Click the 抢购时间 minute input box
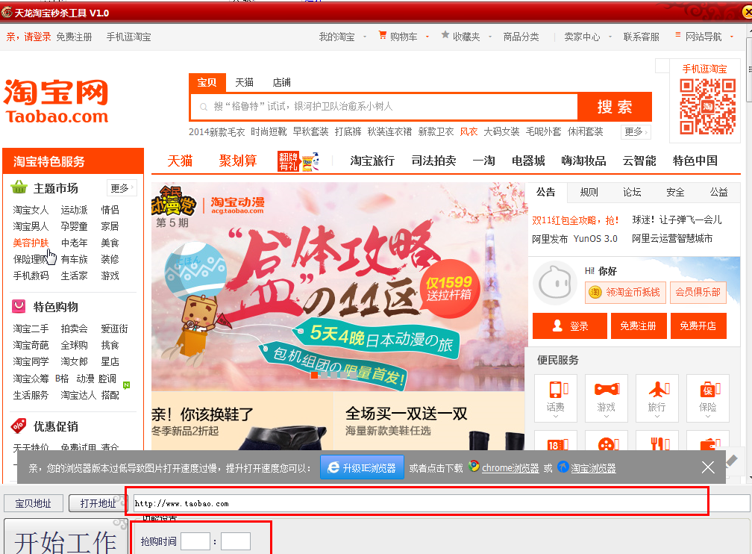 (236, 541)
